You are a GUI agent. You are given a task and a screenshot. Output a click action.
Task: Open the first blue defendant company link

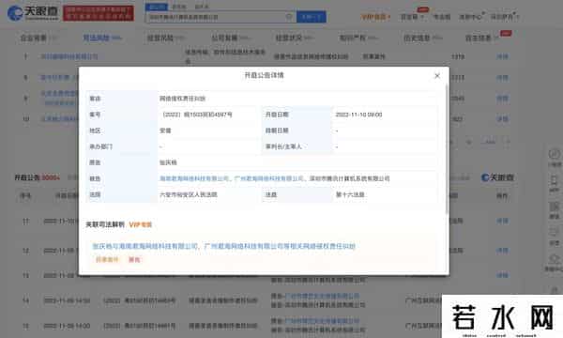pos(194,178)
